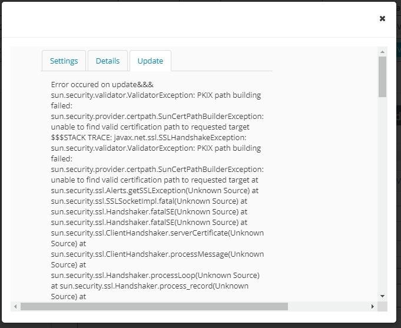Click the 'Alerts.getSSLException(Unknown Source)' line
This screenshot has width=401, height=328.
click(154, 190)
